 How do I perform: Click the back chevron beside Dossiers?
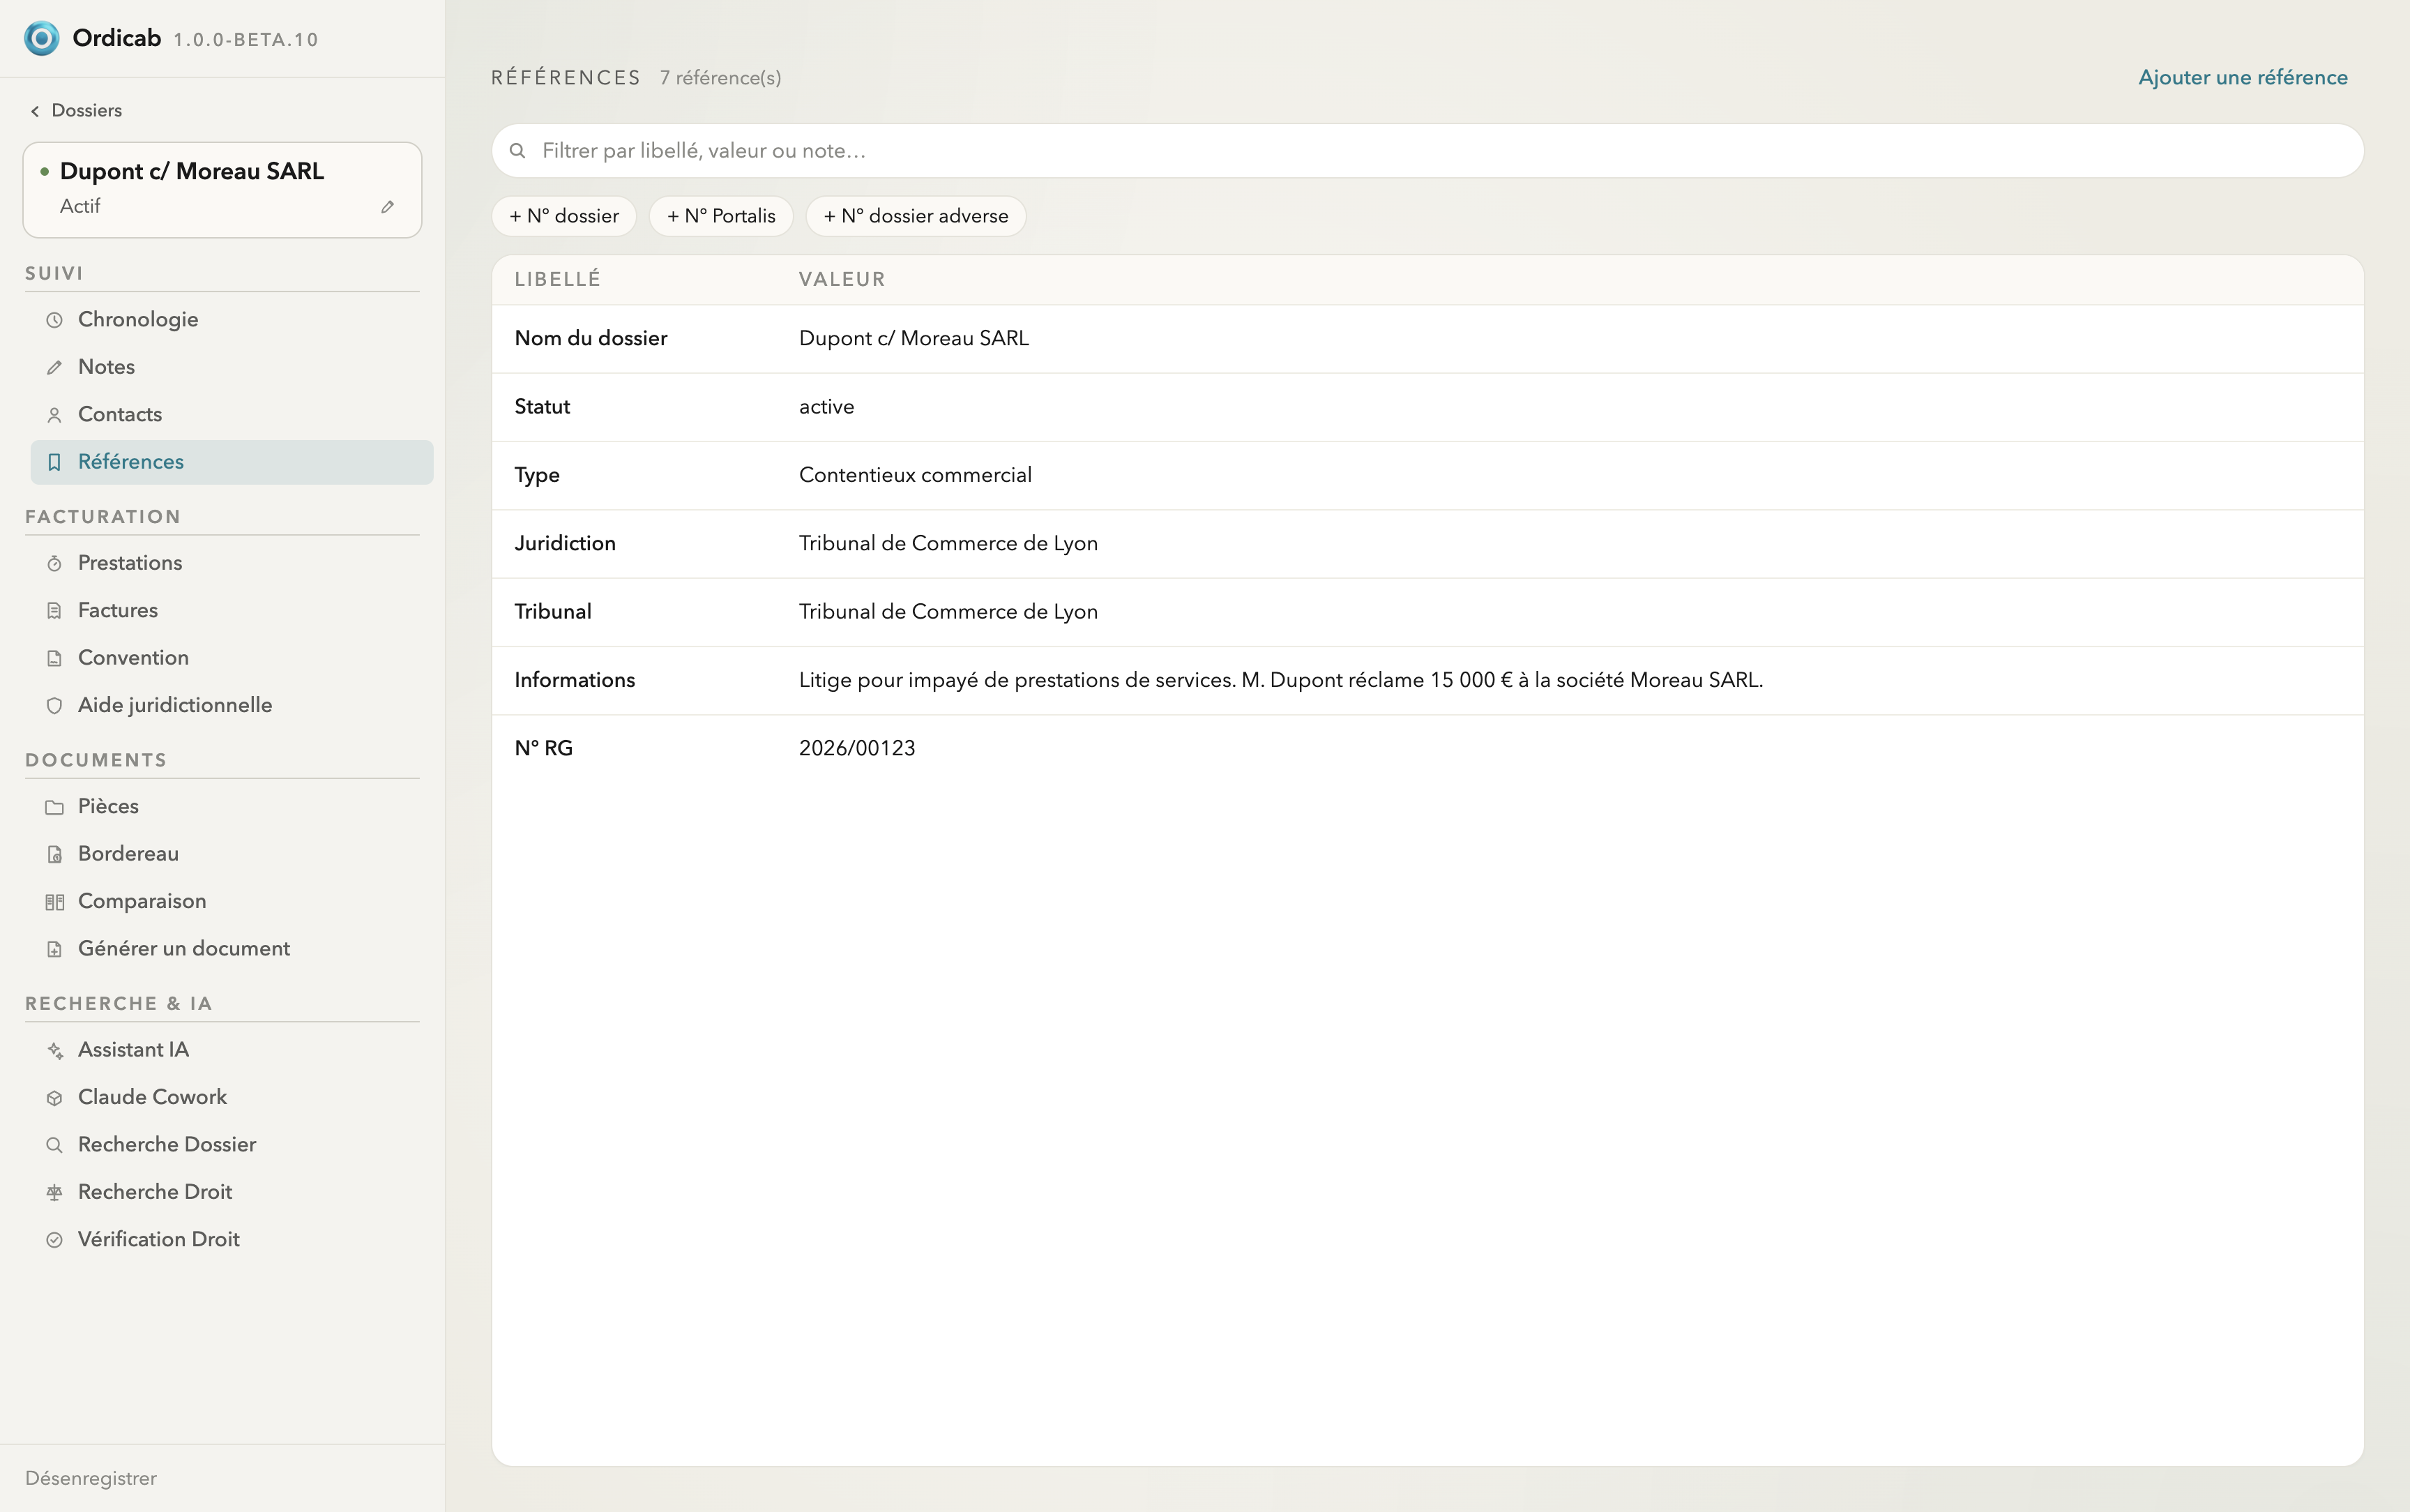[x=35, y=111]
